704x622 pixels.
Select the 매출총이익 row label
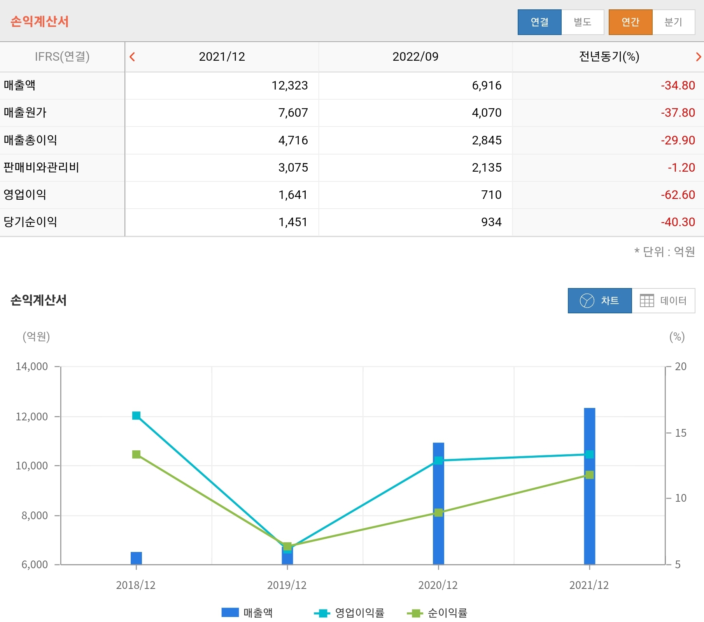[30, 140]
